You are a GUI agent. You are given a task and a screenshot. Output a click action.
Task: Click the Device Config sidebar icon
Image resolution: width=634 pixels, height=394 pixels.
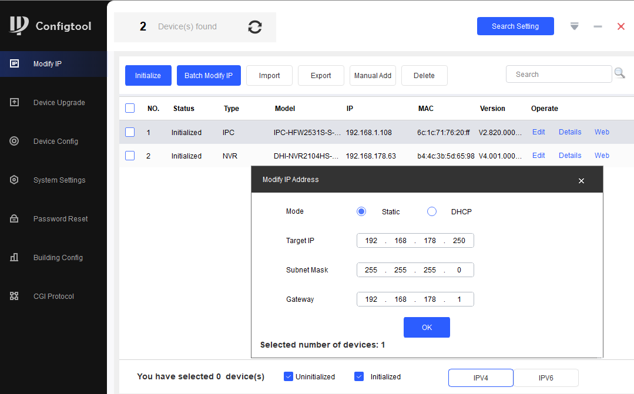pyautogui.click(x=15, y=141)
